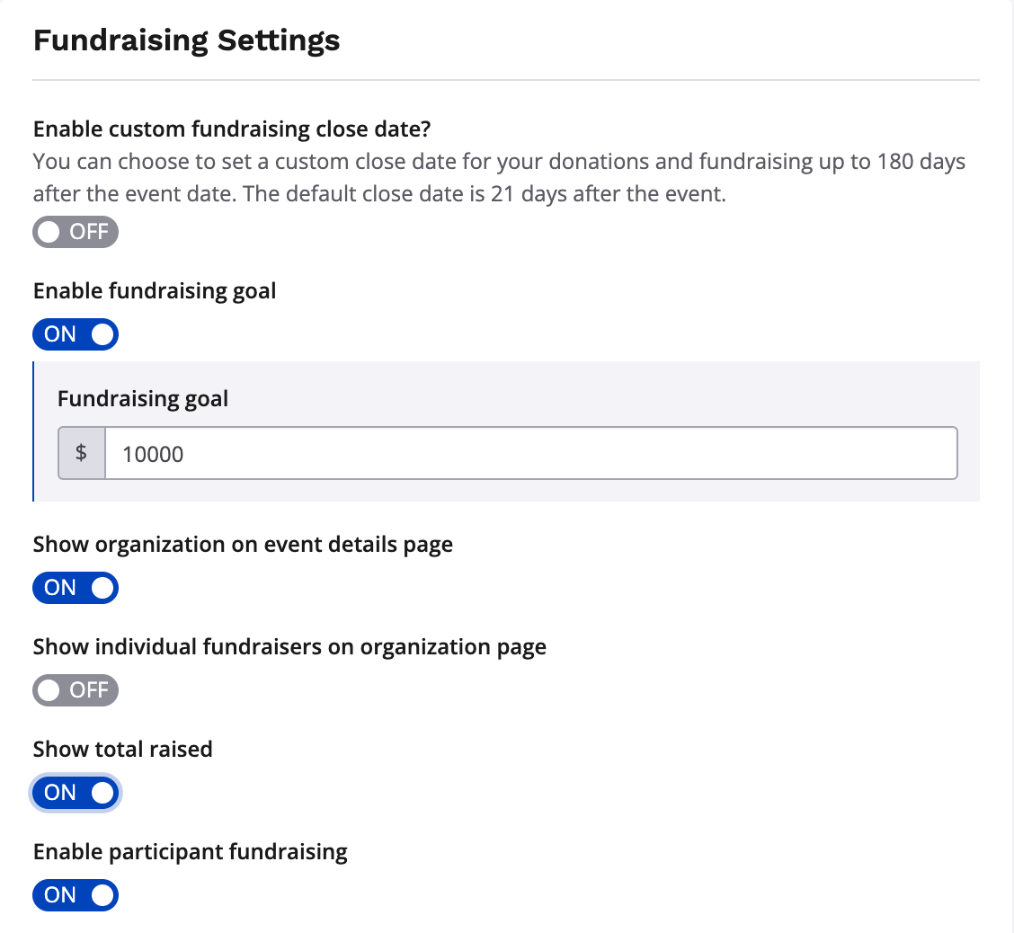Click help text mentioning 180 days

(499, 163)
